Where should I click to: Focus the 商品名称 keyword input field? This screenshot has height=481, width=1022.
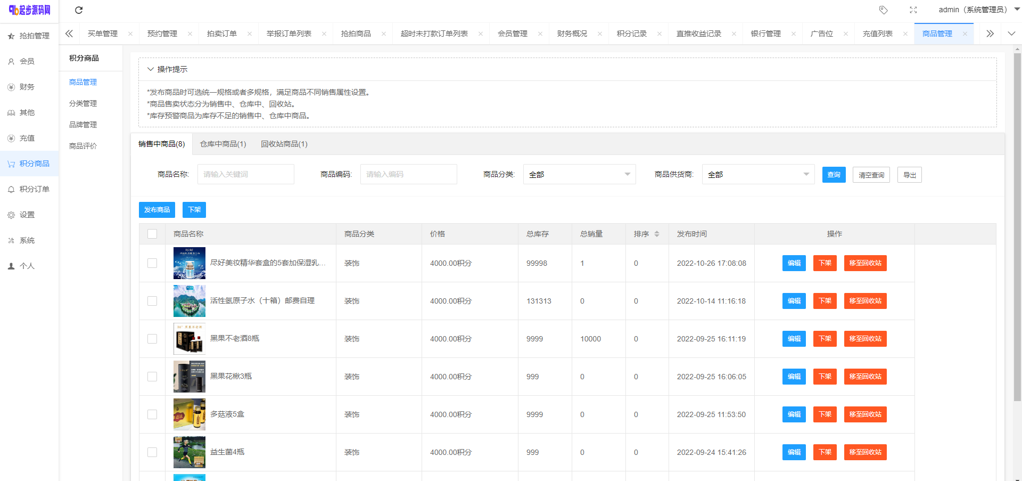tap(245, 174)
